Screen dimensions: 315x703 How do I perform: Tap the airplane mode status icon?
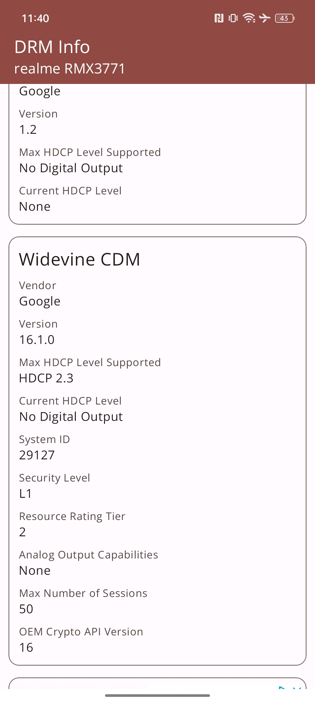click(265, 18)
